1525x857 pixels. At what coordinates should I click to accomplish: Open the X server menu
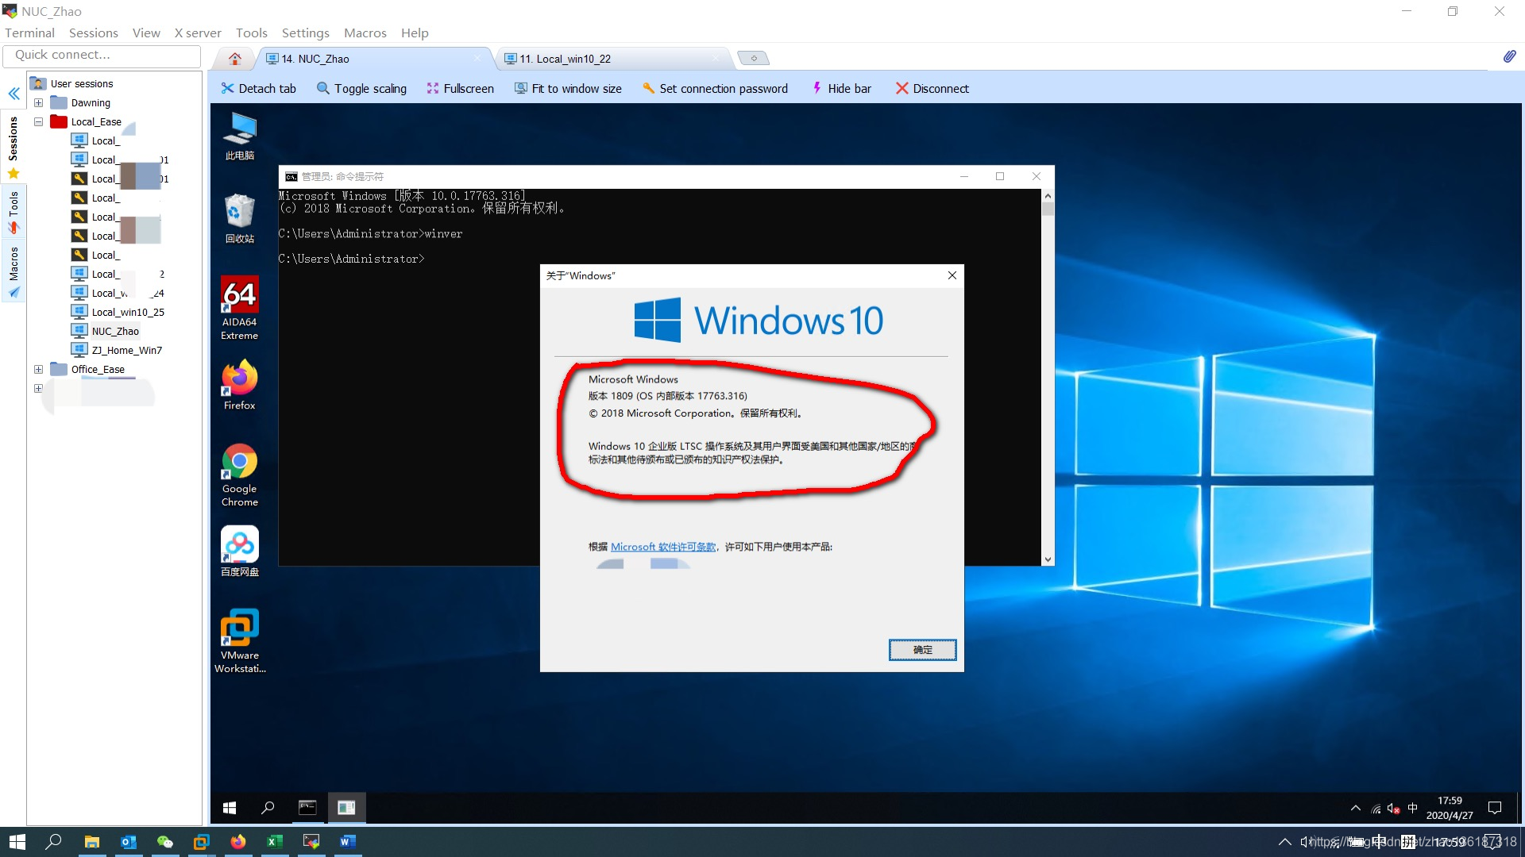(x=198, y=33)
